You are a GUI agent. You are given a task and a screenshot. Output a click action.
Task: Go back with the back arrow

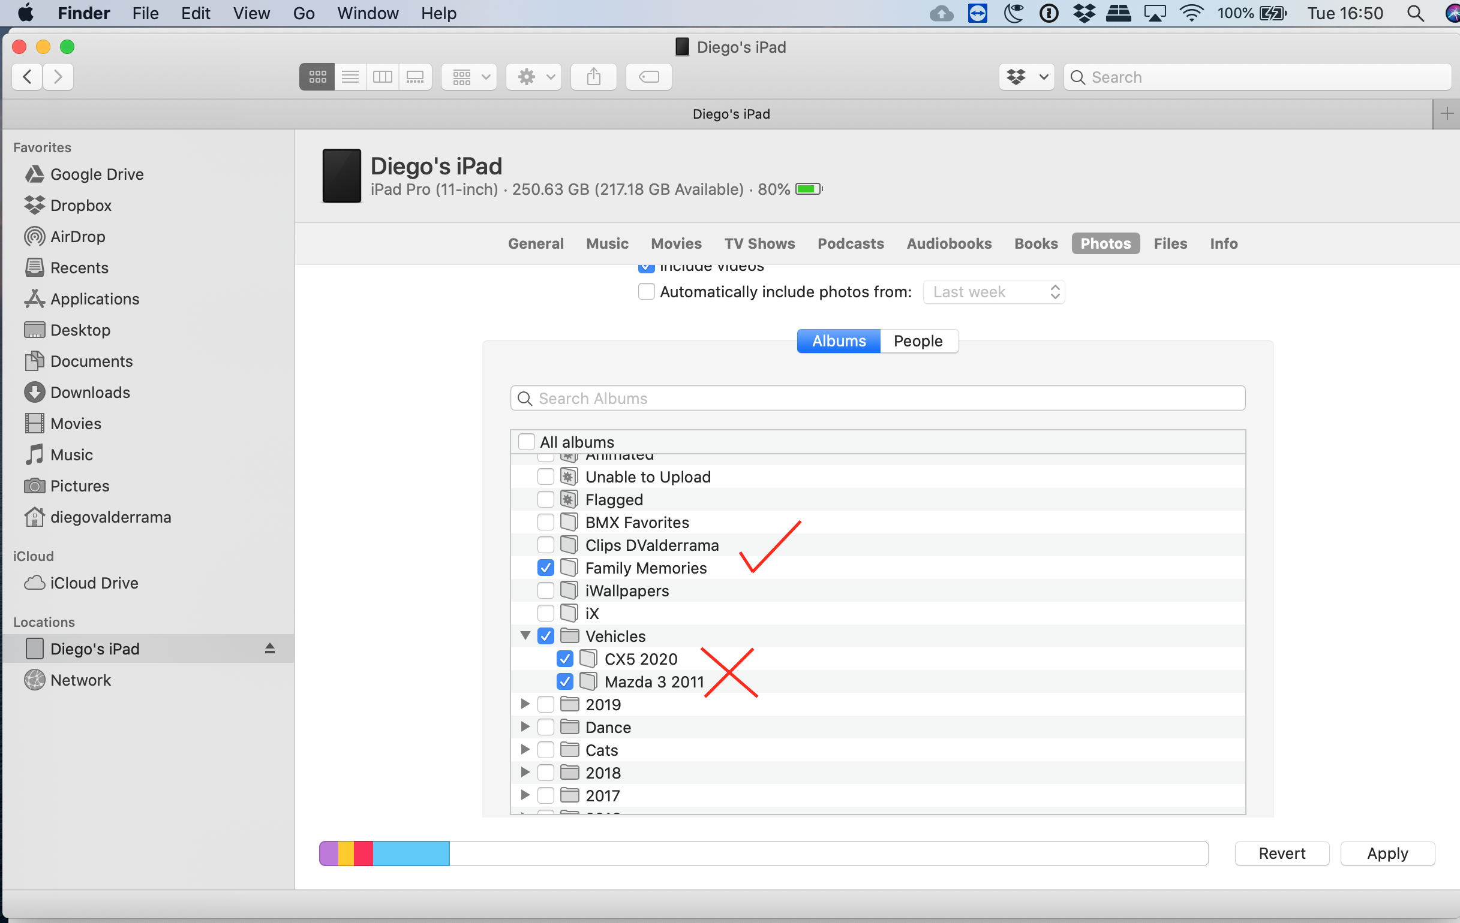[27, 77]
